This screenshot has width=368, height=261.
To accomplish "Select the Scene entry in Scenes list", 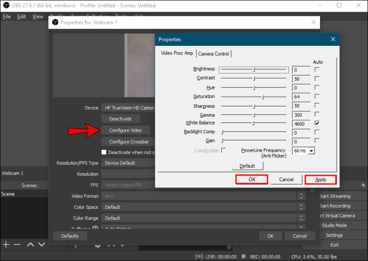I will 24,194.
